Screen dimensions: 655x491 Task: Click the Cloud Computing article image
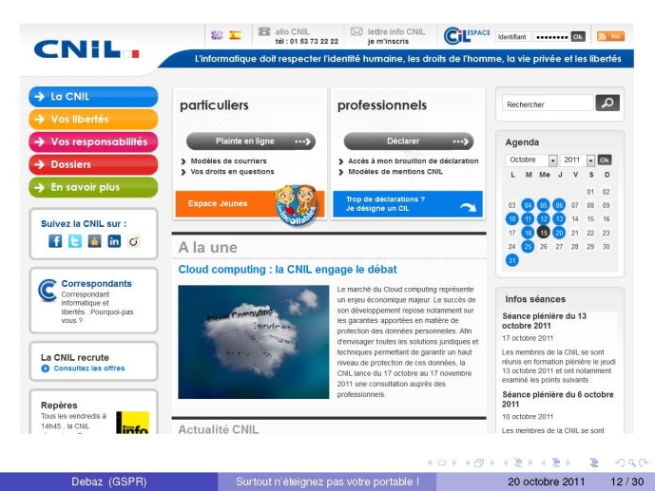(x=254, y=342)
